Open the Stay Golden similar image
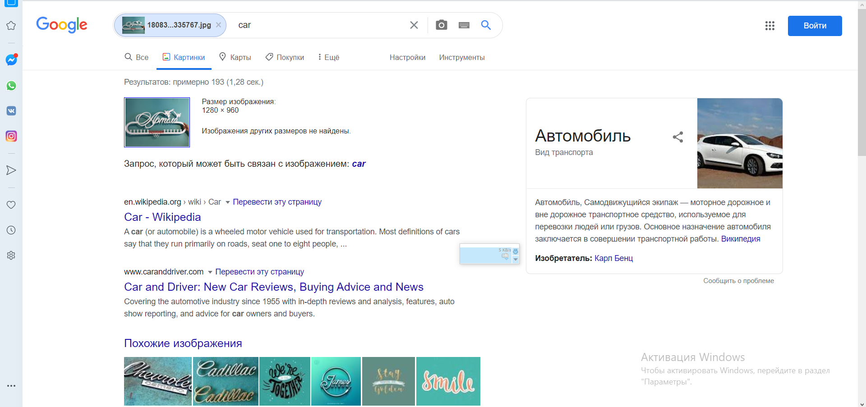This screenshot has height=407, width=866. pyautogui.click(x=388, y=381)
